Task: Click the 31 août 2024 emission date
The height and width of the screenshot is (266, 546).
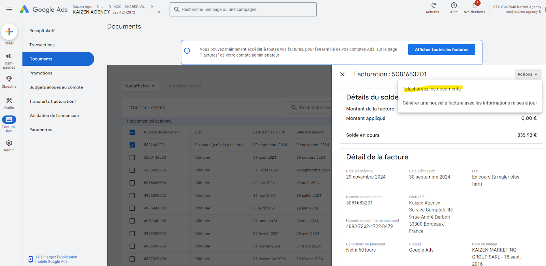Action: (x=264, y=157)
